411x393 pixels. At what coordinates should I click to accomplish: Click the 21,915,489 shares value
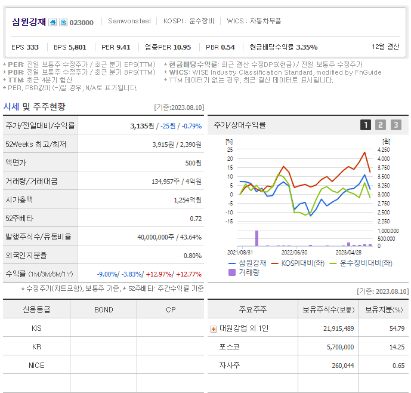(338, 328)
